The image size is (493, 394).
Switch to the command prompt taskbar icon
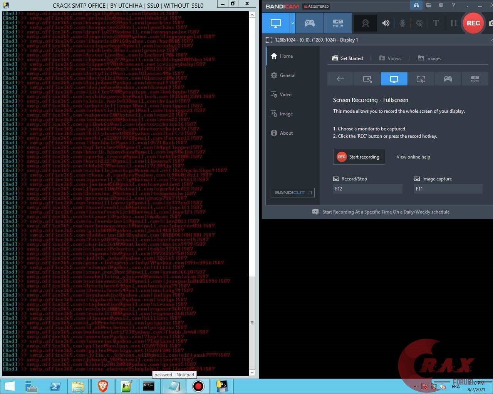pos(149,386)
